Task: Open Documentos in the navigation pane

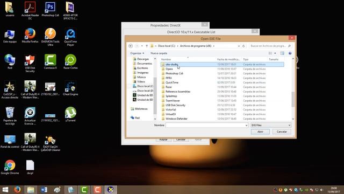Action: (x=145, y=64)
